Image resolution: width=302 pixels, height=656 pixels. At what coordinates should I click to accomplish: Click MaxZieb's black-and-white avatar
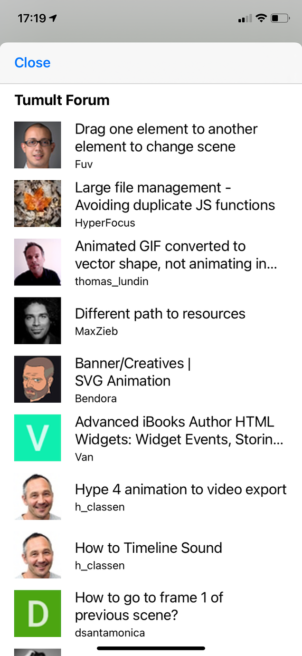tap(38, 320)
